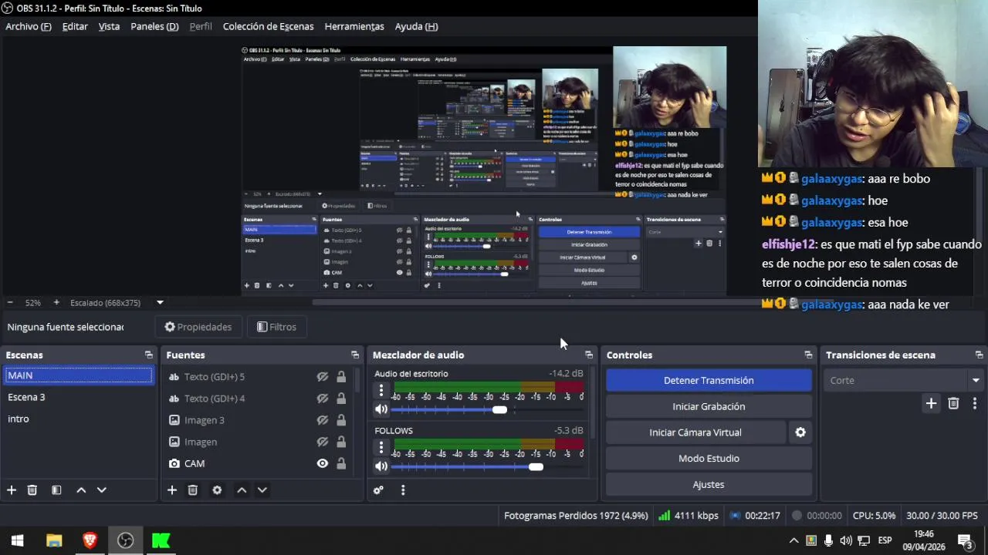
Task: Hide the CAM source
Action: pyautogui.click(x=323, y=463)
